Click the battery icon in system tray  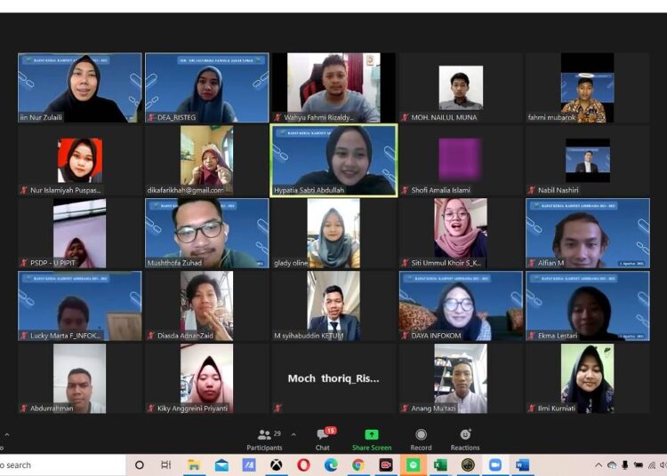(638, 465)
